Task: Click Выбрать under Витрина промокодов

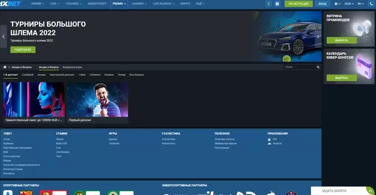Action: [x=342, y=40]
